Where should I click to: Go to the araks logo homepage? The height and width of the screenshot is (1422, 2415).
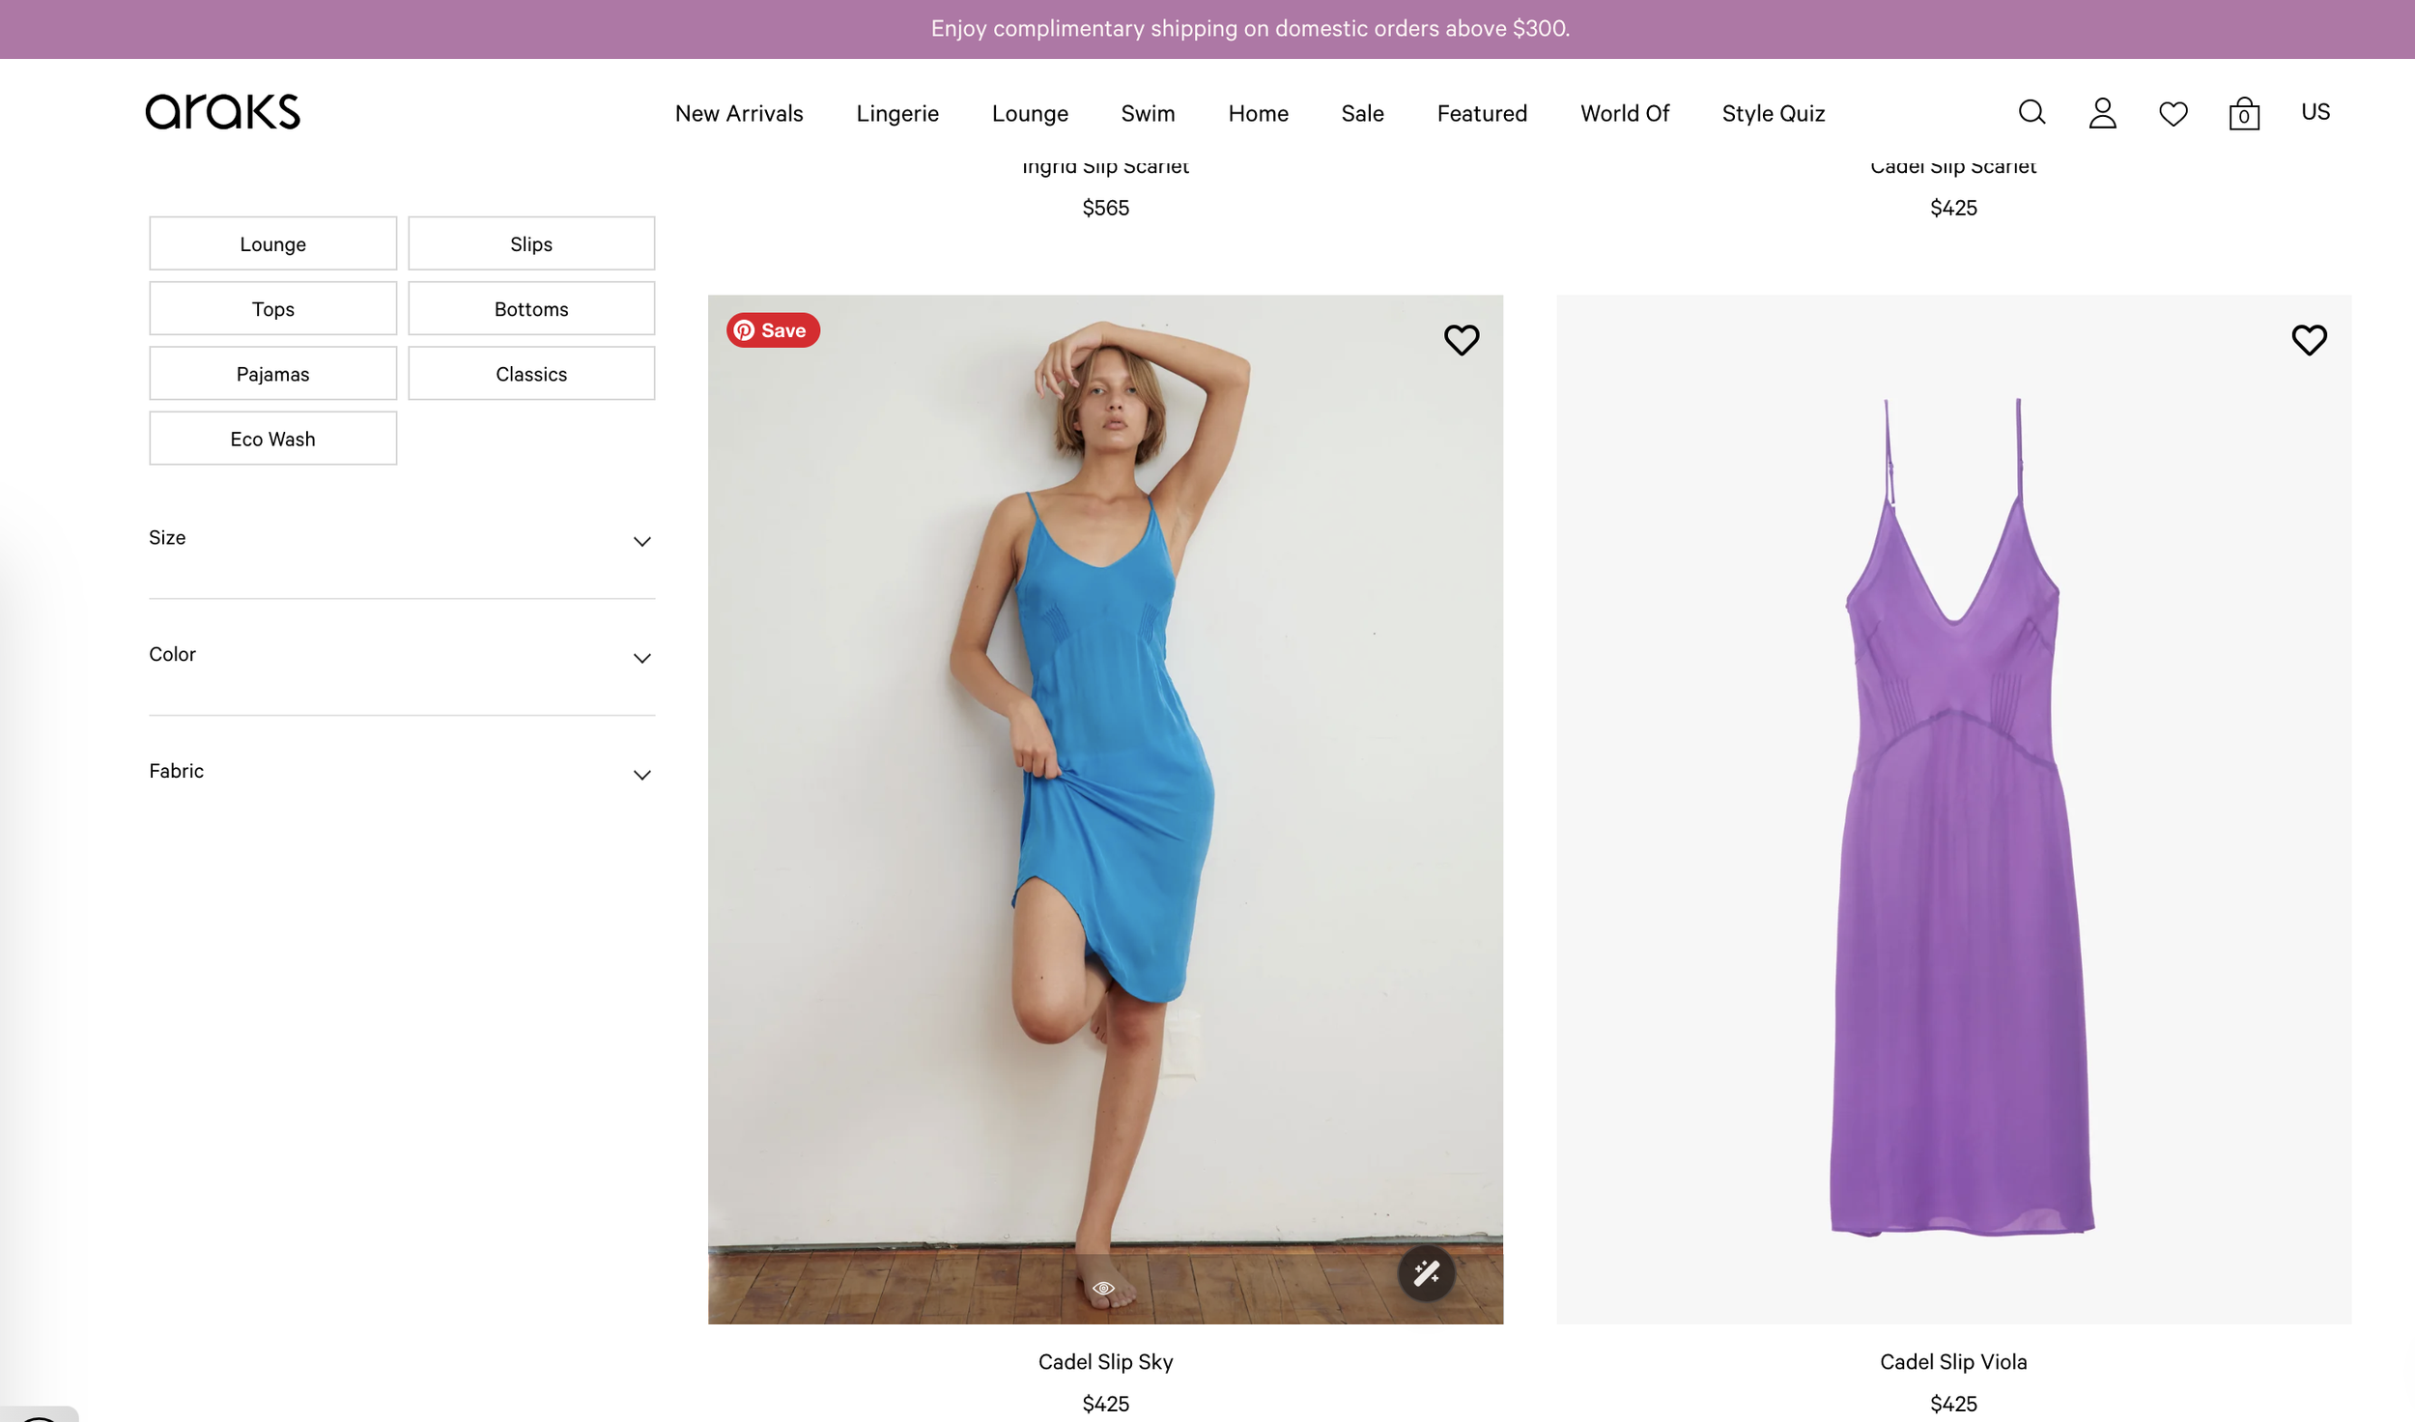pyautogui.click(x=223, y=112)
